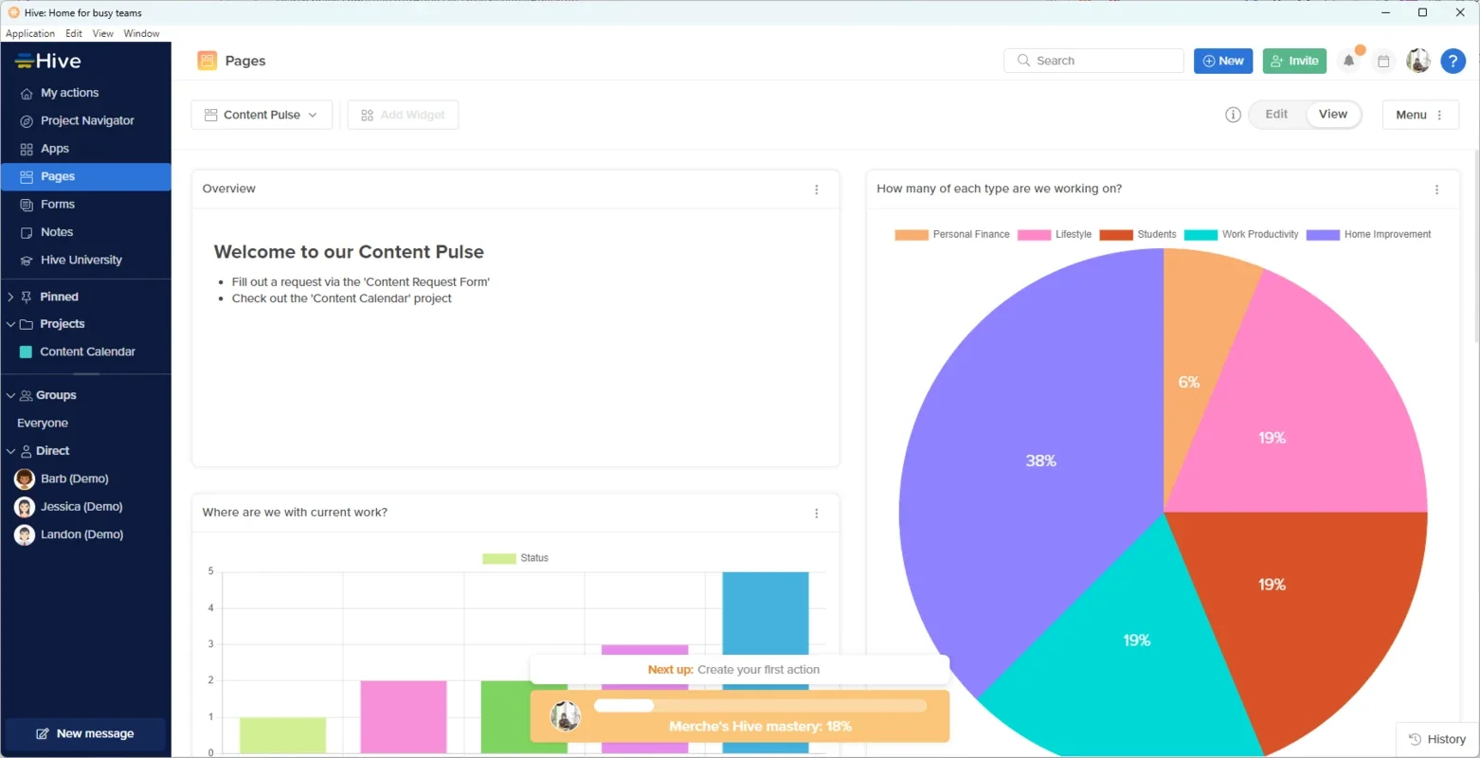This screenshot has width=1480, height=758.
Task: Toggle Personal Finance legend entry
Action: (x=952, y=234)
